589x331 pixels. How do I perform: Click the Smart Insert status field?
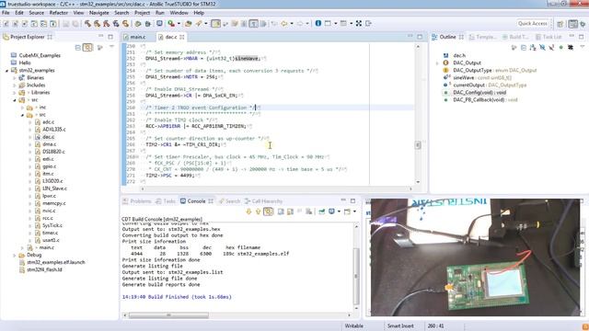pyautogui.click(x=400, y=325)
